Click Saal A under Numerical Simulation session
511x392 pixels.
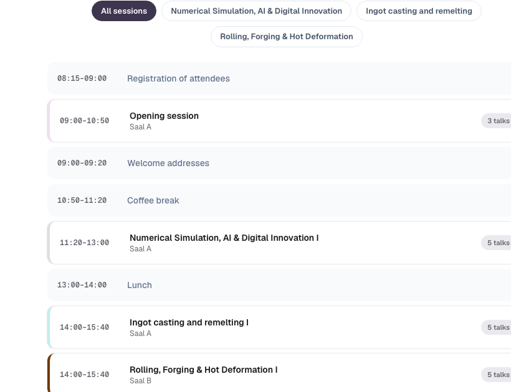[140, 249]
